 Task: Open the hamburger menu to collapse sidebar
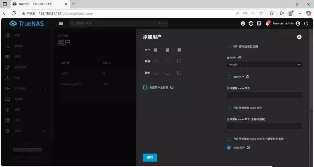coord(61,24)
